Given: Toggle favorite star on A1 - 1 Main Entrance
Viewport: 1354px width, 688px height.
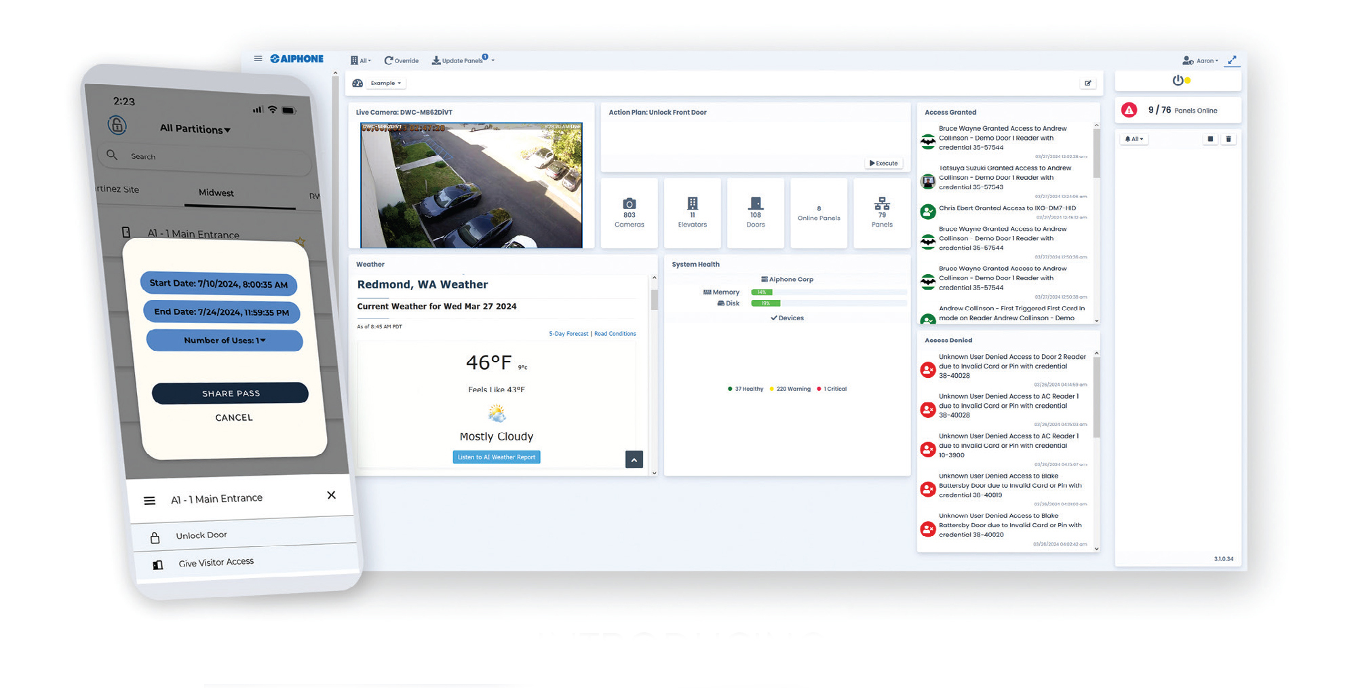Looking at the screenshot, I should point(300,242).
